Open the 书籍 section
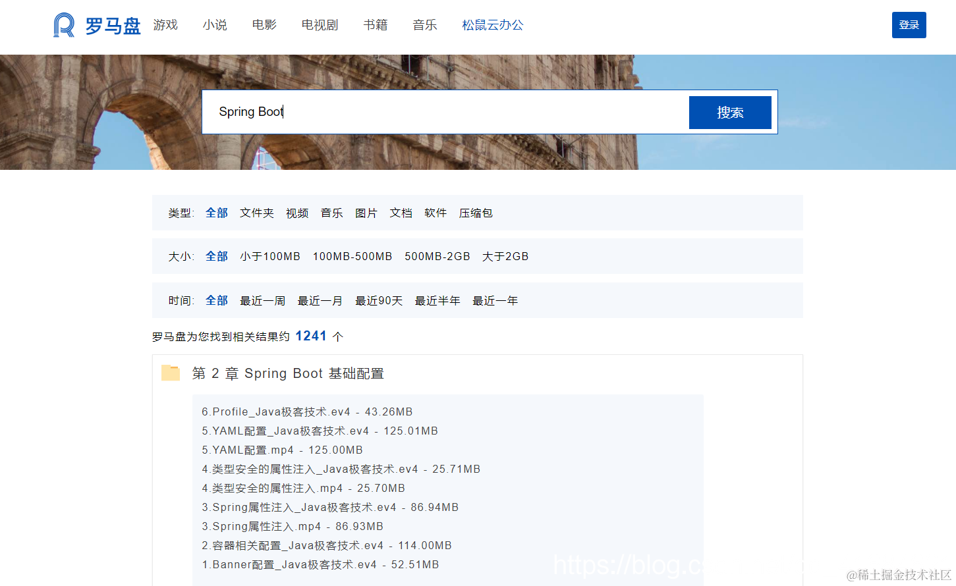This screenshot has height=586, width=956. 375,25
